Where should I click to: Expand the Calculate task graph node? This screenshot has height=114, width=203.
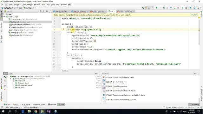coord(13,85)
